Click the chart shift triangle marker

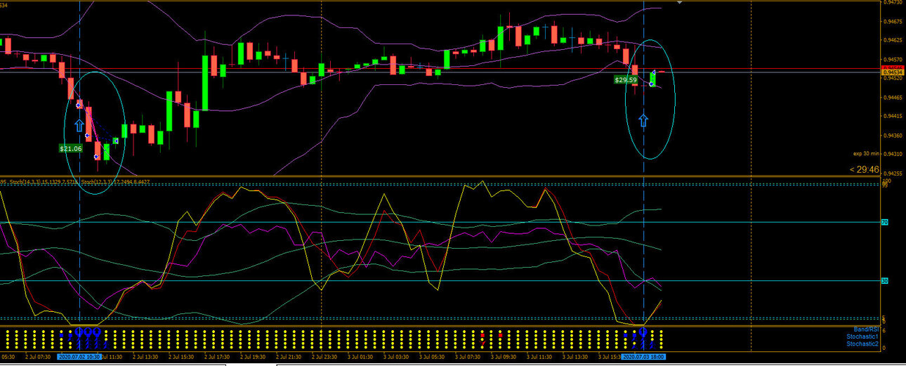click(x=679, y=3)
